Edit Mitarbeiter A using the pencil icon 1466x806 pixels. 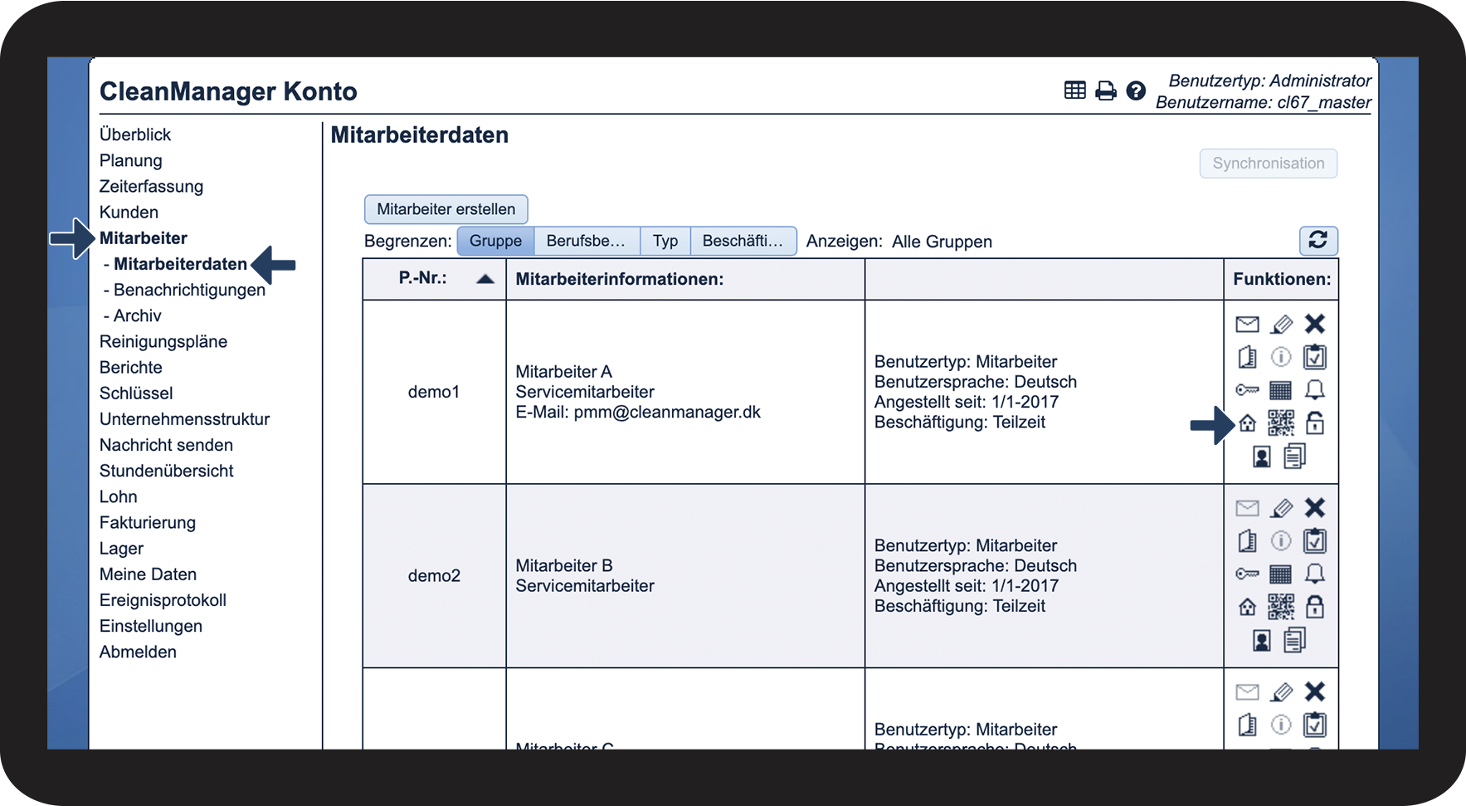point(1281,324)
